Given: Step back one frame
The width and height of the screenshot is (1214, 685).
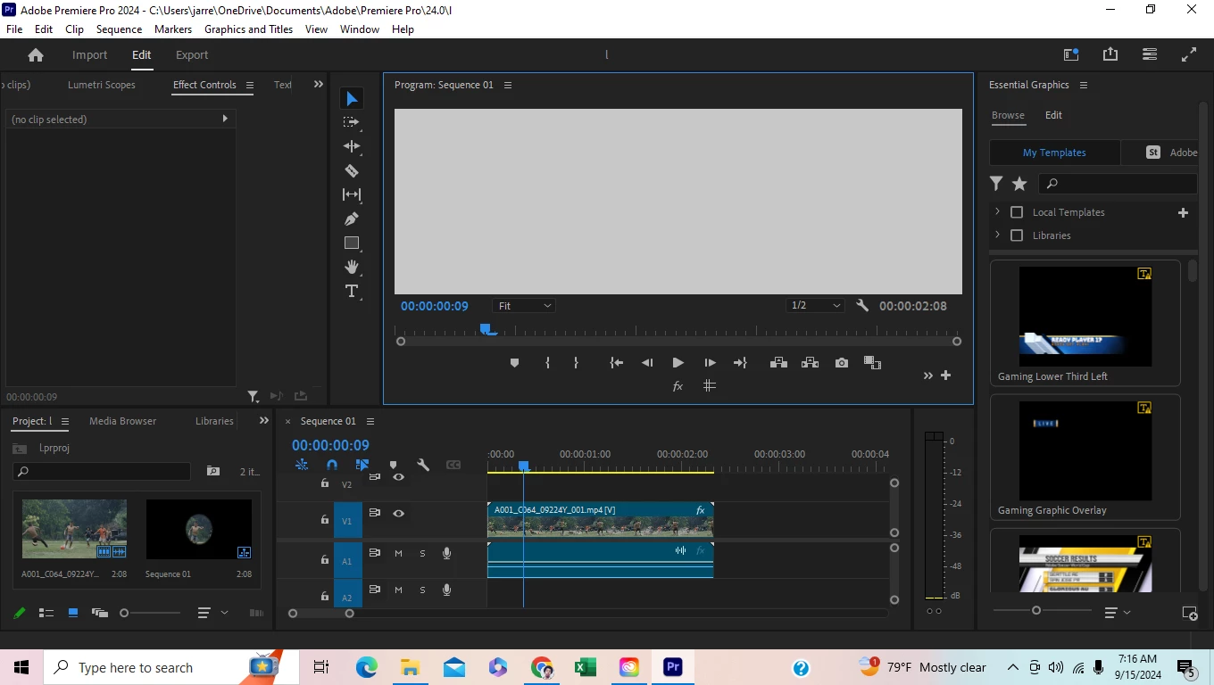Looking at the screenshot, I should pos(647,363).
